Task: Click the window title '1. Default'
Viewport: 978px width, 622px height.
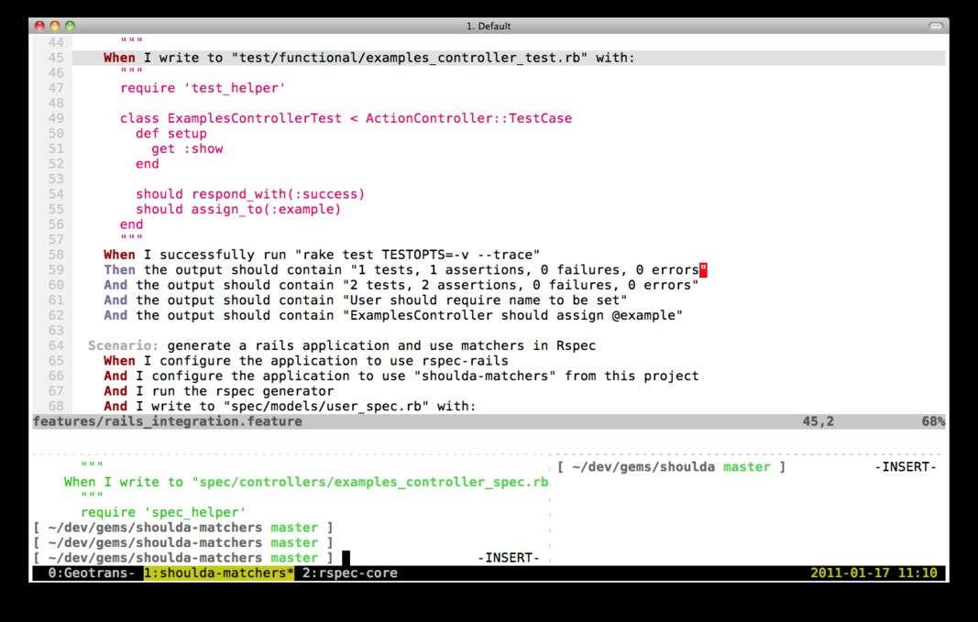Action: 489,26
